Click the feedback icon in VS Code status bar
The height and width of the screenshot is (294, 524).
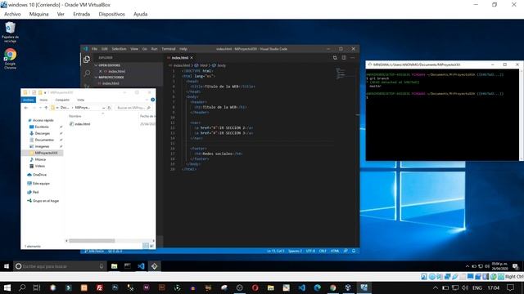[346, 251]
